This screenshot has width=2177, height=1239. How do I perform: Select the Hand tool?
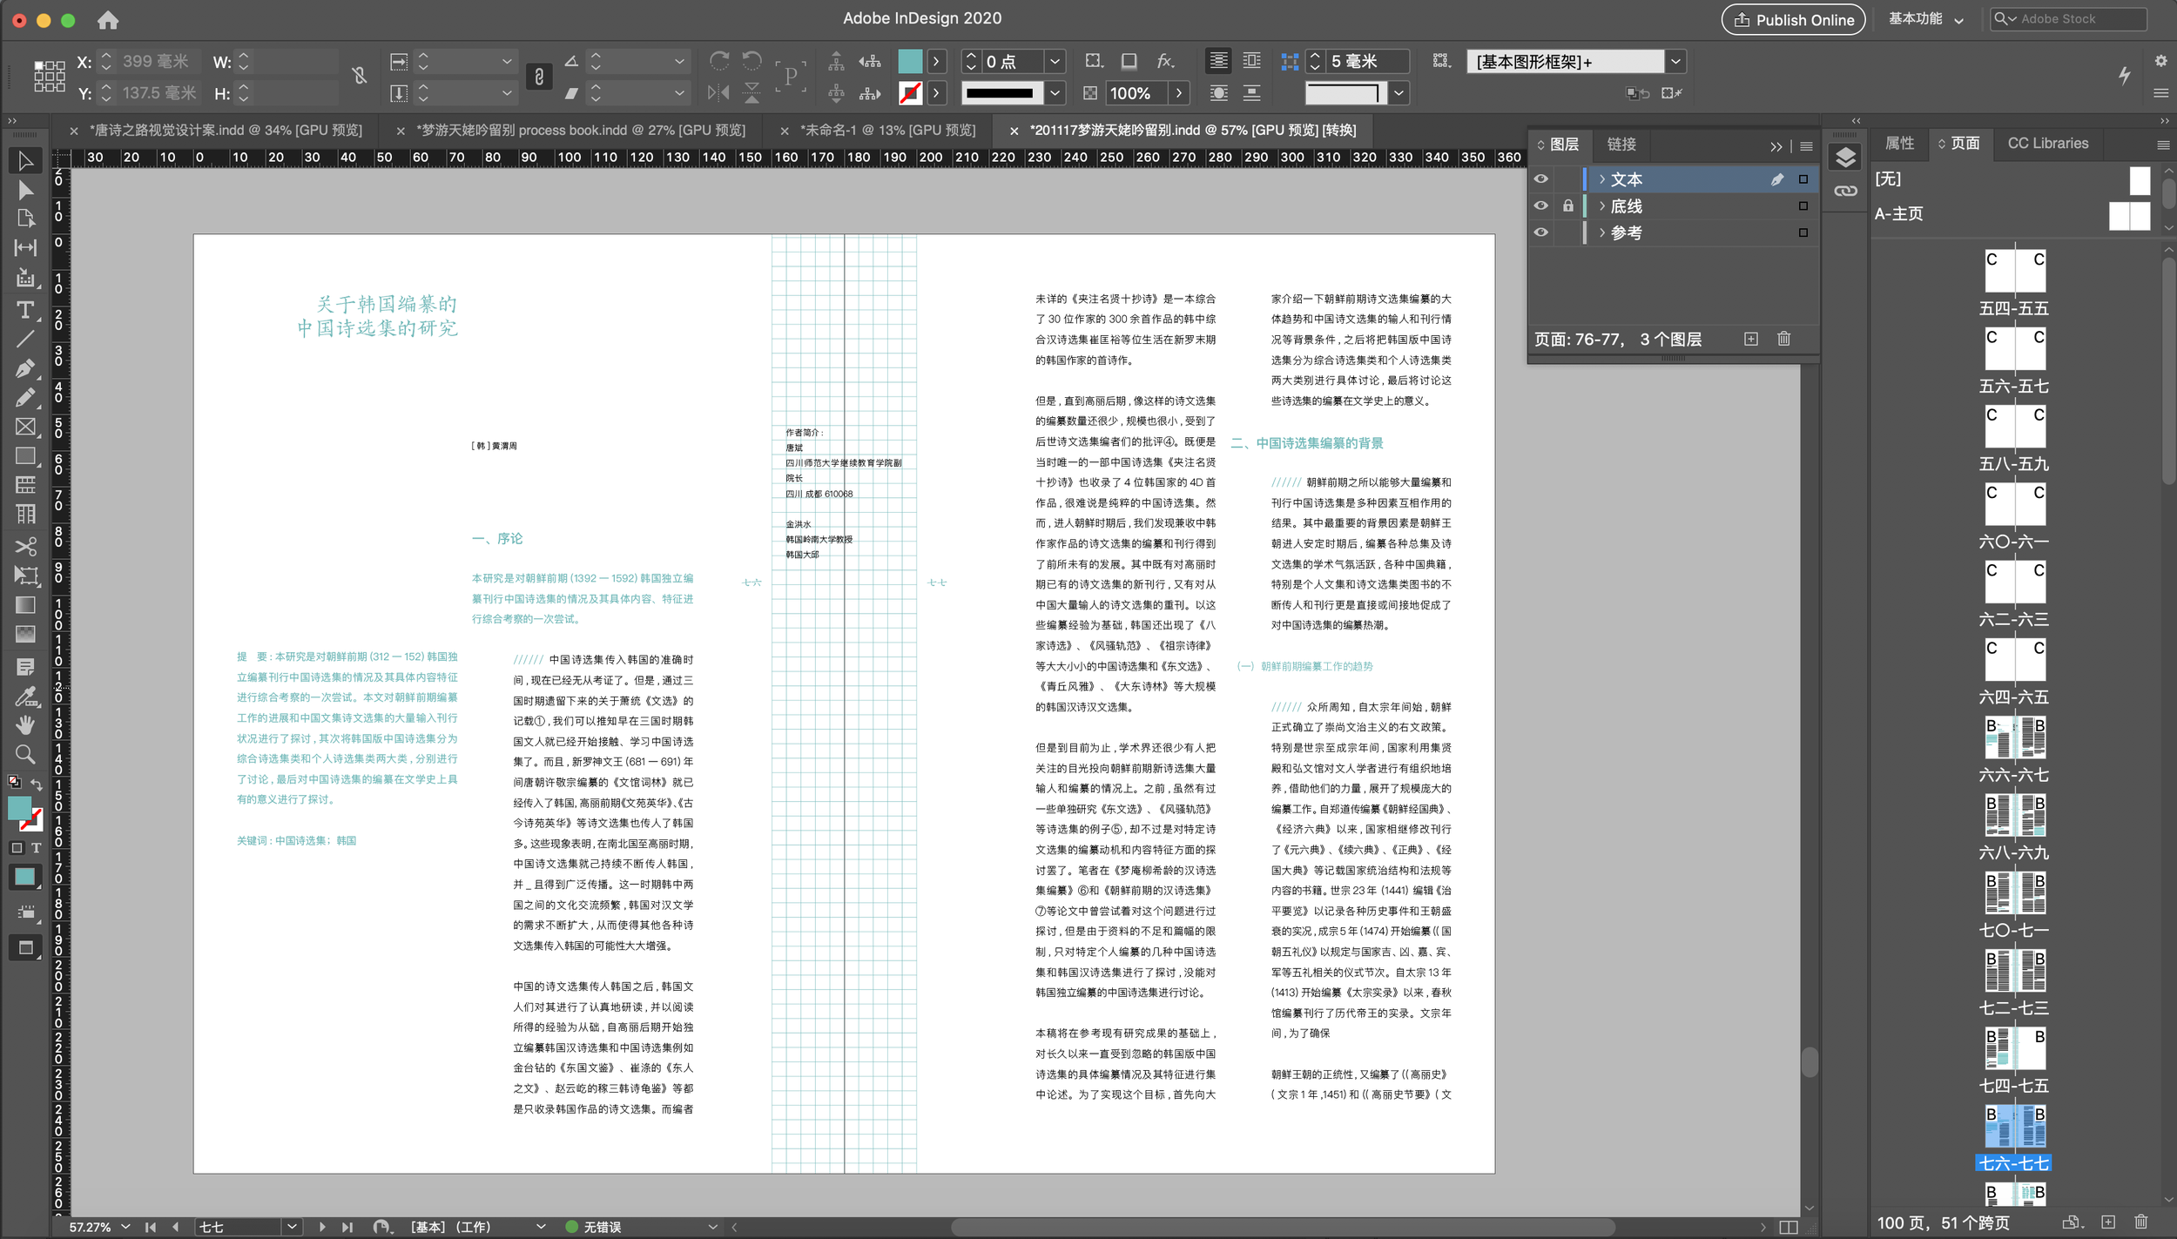click(25, 724)
